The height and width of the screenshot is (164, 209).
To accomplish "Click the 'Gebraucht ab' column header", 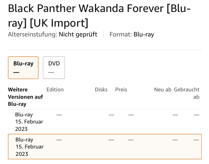I will point(186,93).
